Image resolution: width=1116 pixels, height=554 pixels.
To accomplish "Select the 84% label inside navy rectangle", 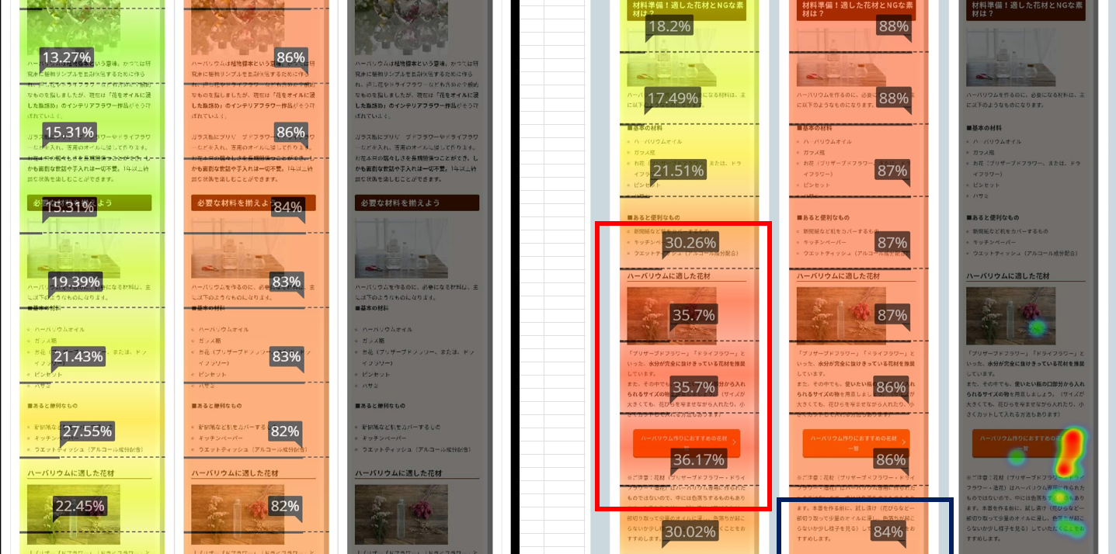I will point(888,531).
